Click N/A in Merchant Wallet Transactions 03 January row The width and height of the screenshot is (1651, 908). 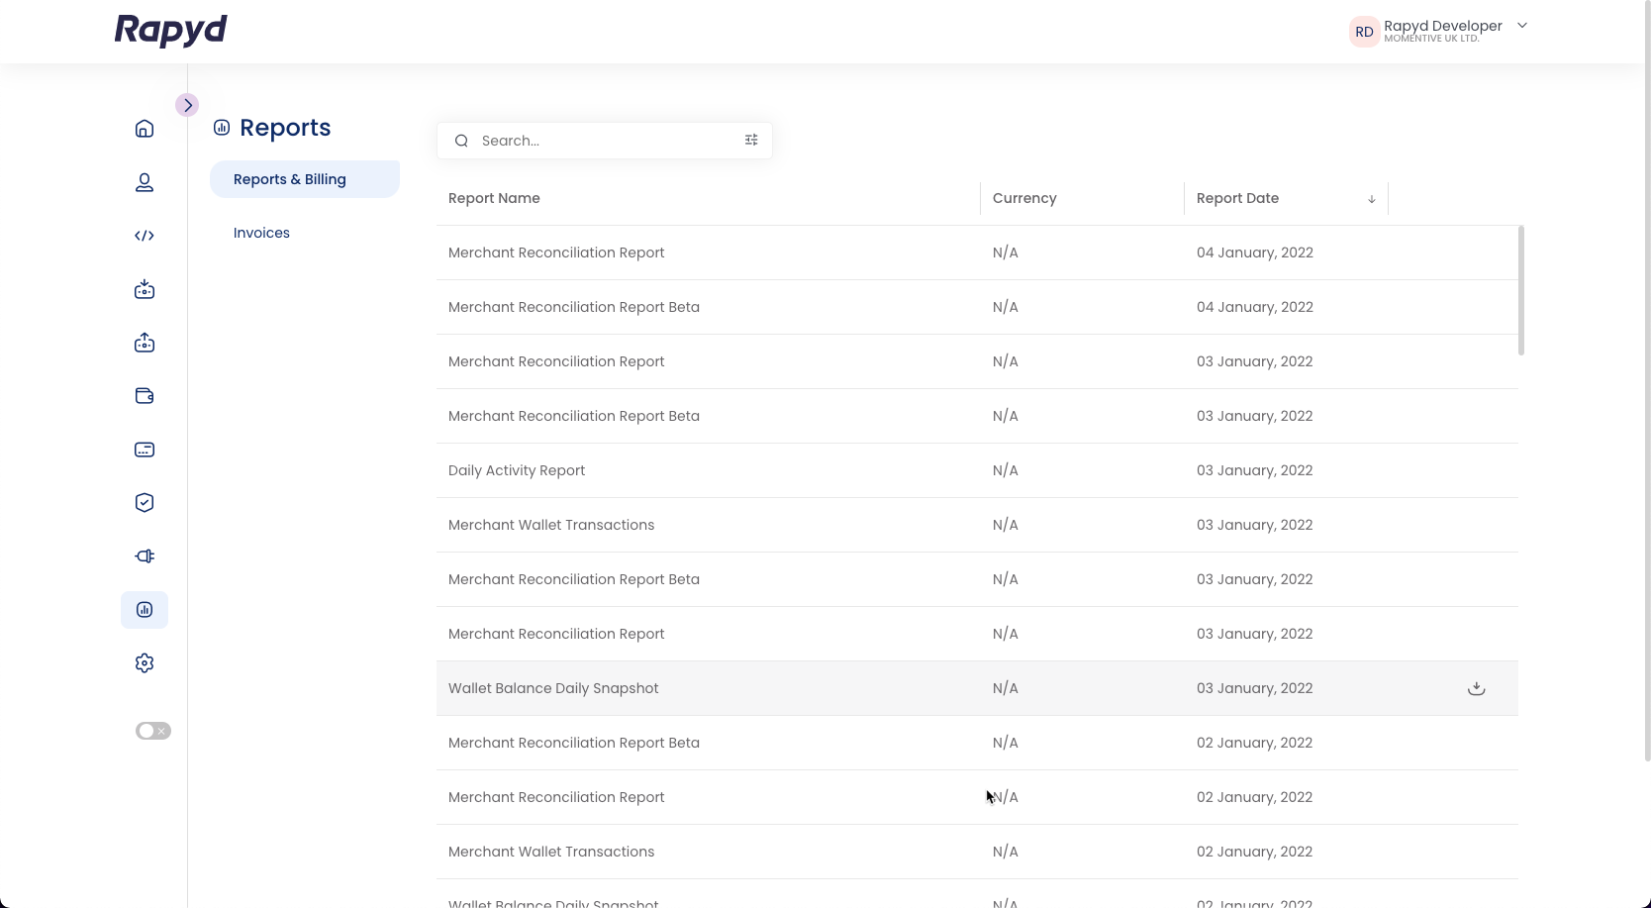point(1005,525)
